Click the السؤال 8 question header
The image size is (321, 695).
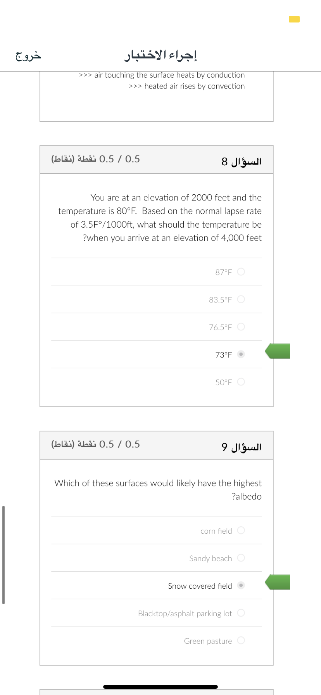coord(242,161)
